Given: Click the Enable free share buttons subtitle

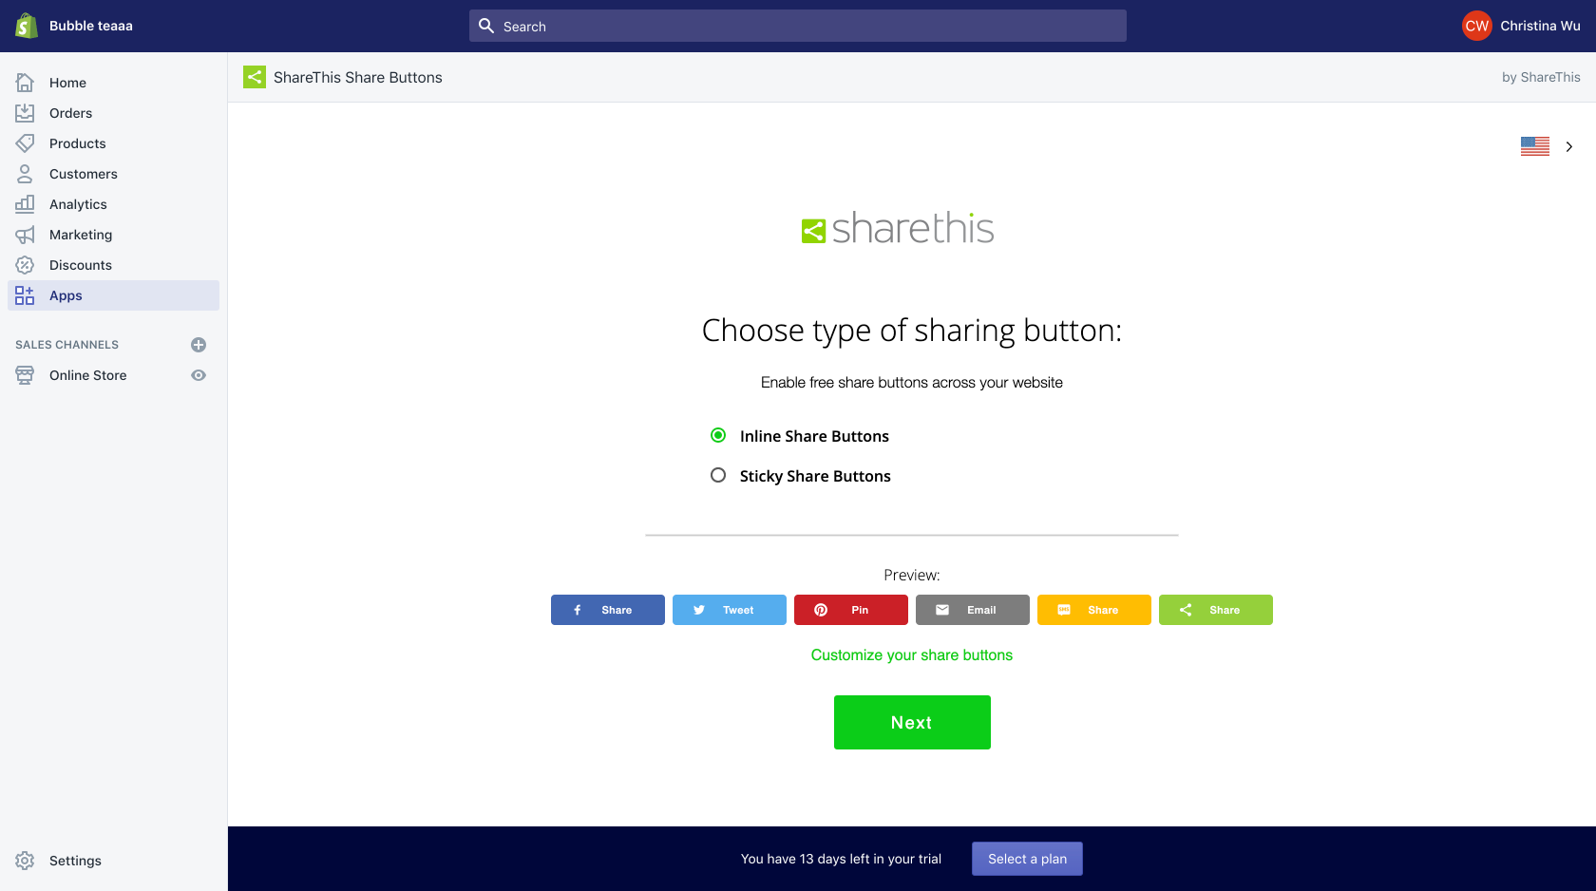Looking at the screenshot, I should click(912, 383).
